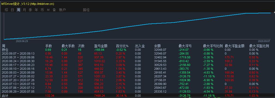Open the 月 monthly statistics tab
The width and height of the screenshot is (275, 98).
click(x=24, y=10)
